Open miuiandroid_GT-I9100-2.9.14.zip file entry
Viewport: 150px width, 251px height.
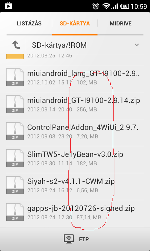[75, 105]
